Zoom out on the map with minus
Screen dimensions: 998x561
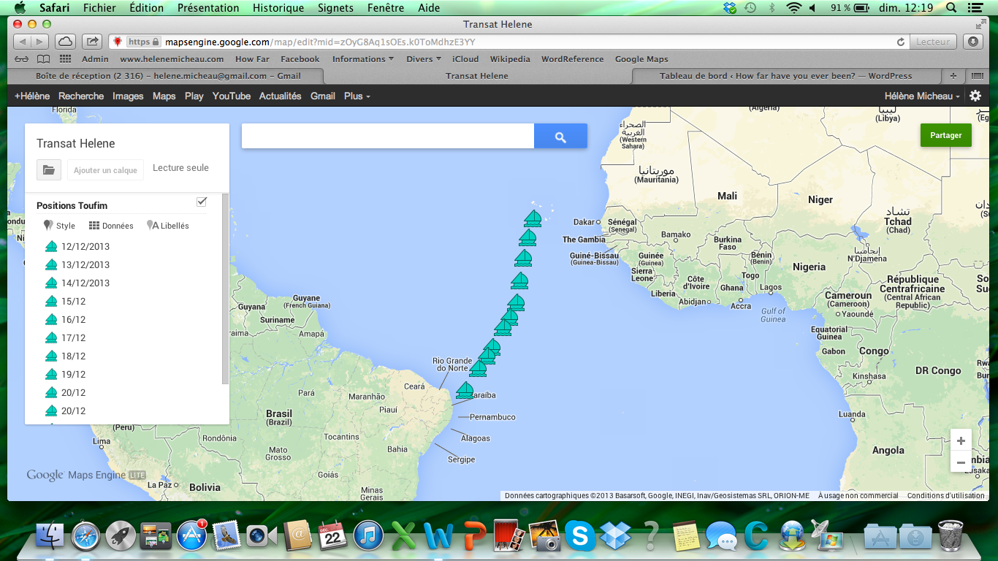[x=961, y=462]
